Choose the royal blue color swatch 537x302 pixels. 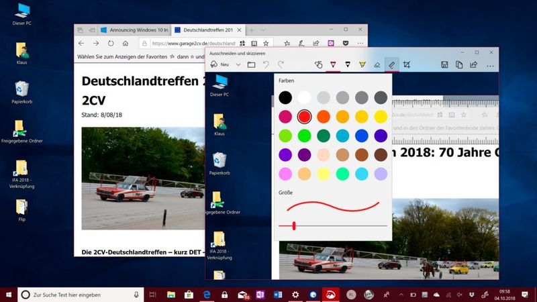[361, 136]
